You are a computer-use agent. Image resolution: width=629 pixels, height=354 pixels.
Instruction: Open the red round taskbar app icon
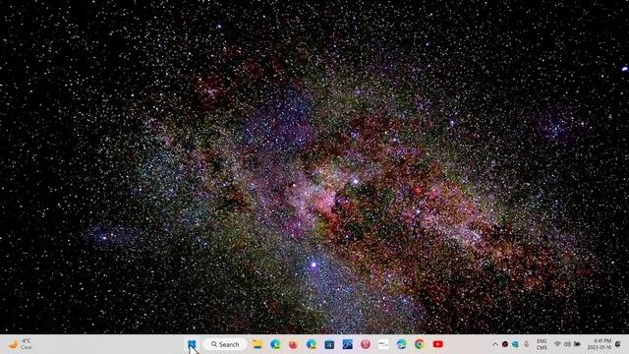[365, 344]
